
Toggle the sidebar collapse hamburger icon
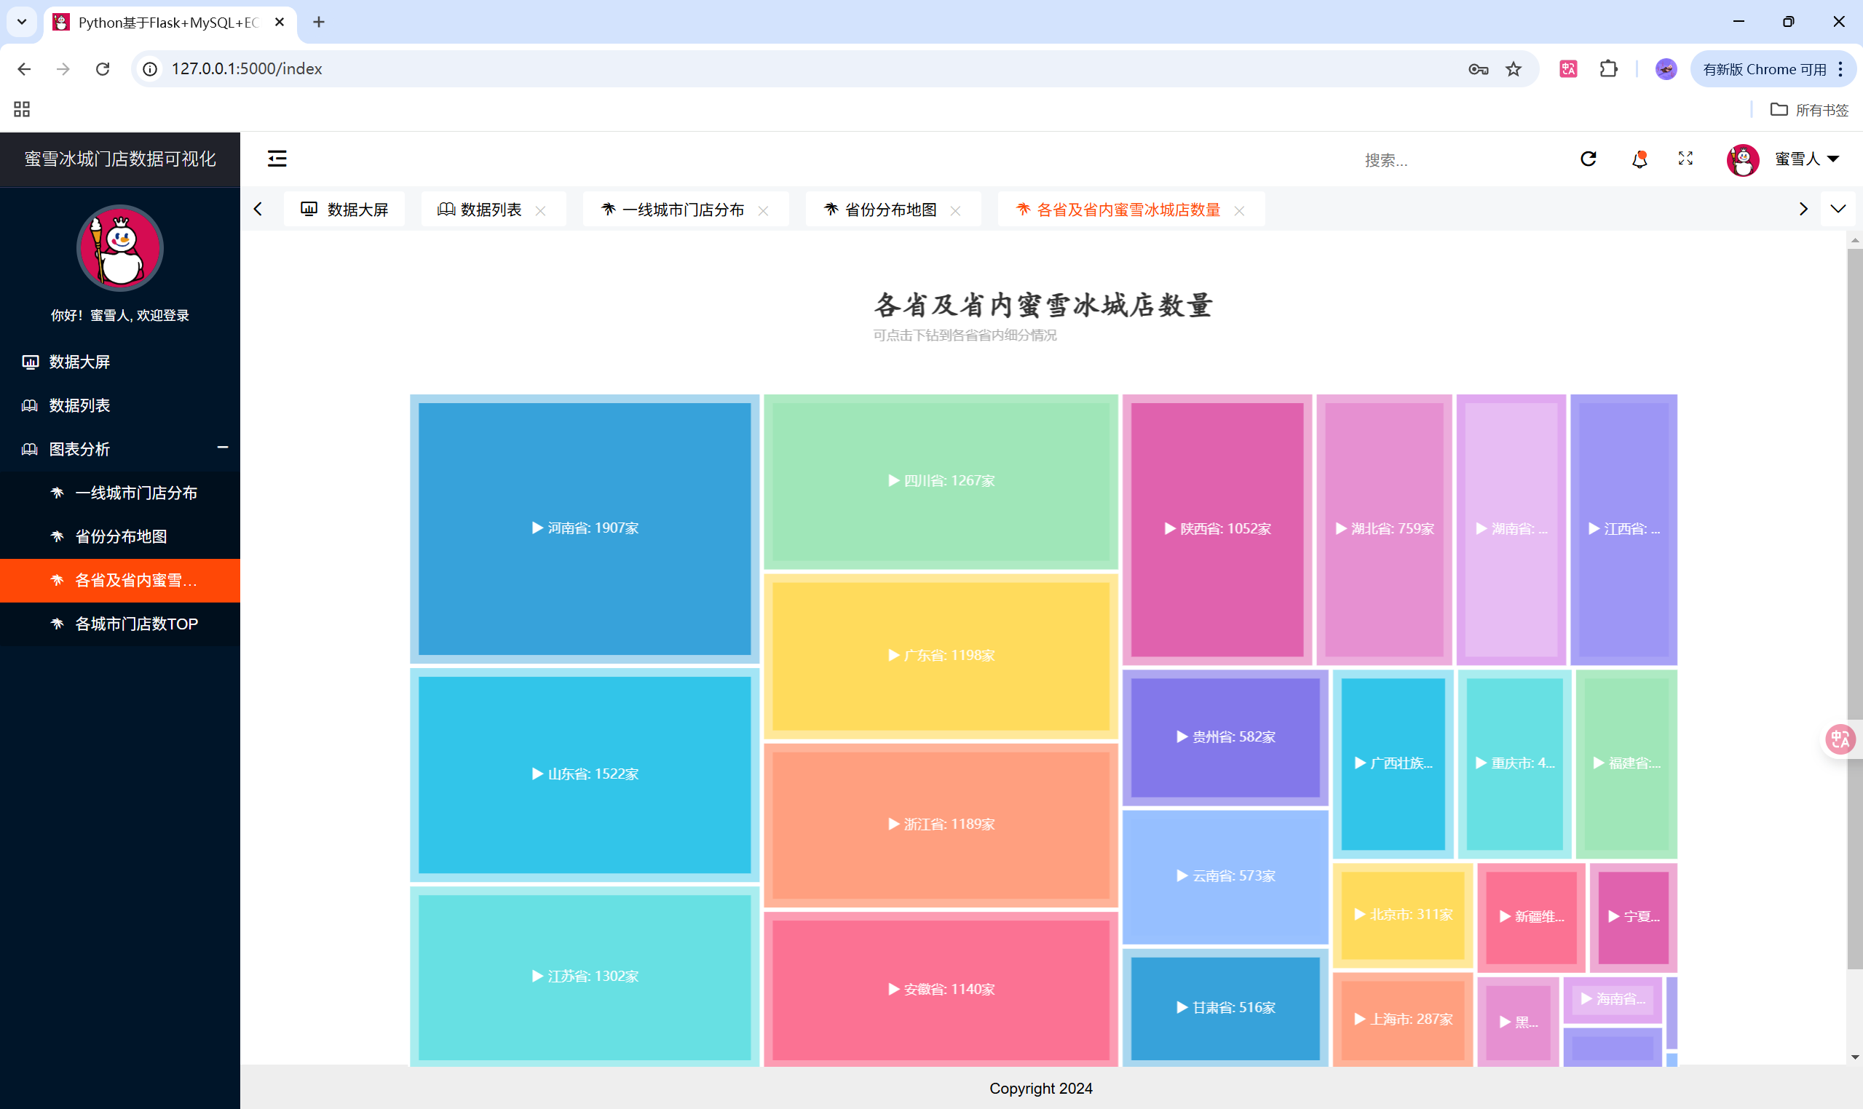tap(277, 159)
